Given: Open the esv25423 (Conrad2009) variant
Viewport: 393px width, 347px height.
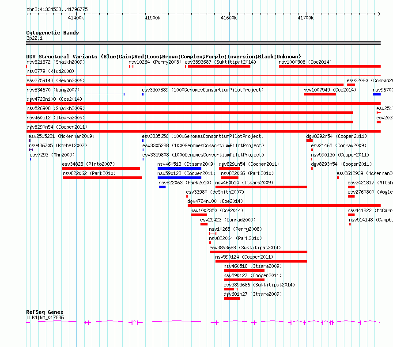Looking at the screenshot, I should coord(204,224).
